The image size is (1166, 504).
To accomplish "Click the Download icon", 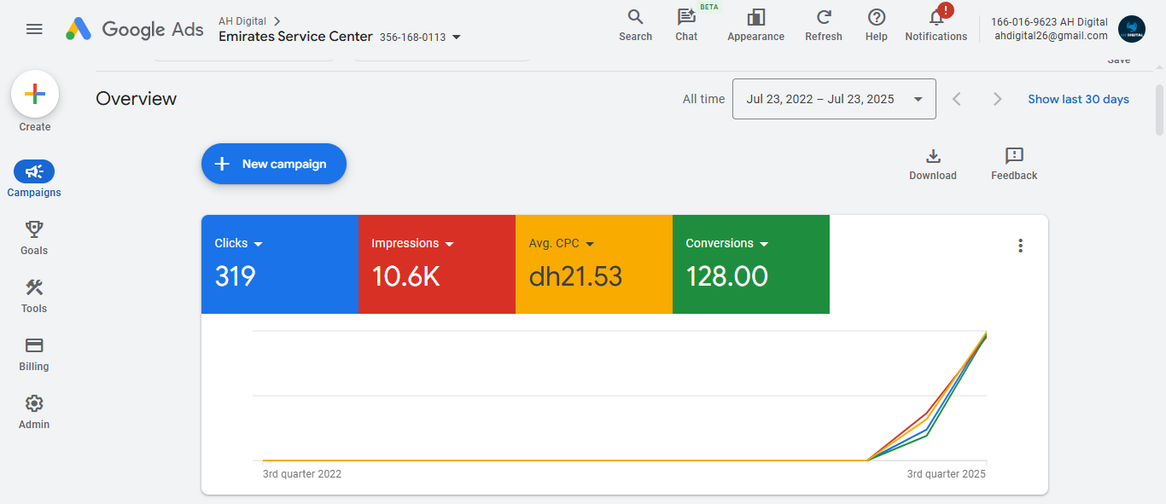I will (x=933, y=156).
